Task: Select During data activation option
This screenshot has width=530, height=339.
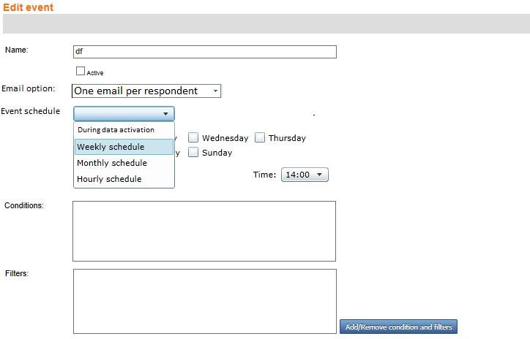Action: [x=124, y=130]
